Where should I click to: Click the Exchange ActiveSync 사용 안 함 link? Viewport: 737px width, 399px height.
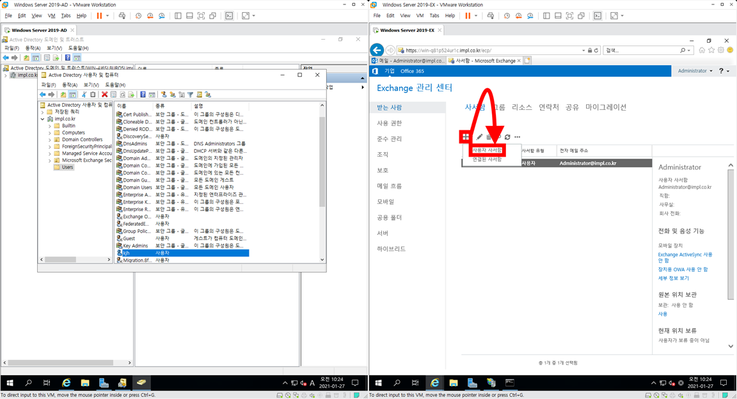(x=685, y=258)
